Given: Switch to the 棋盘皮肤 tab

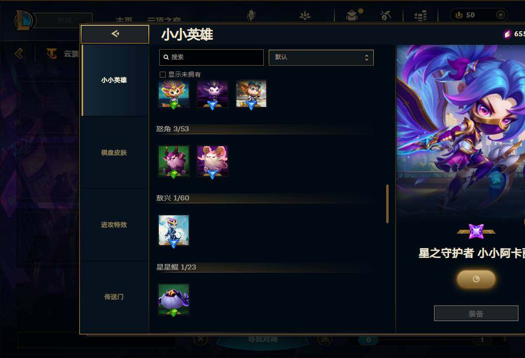Looking at the screenshot, I should pyautogui.click(x=114, y=153).
